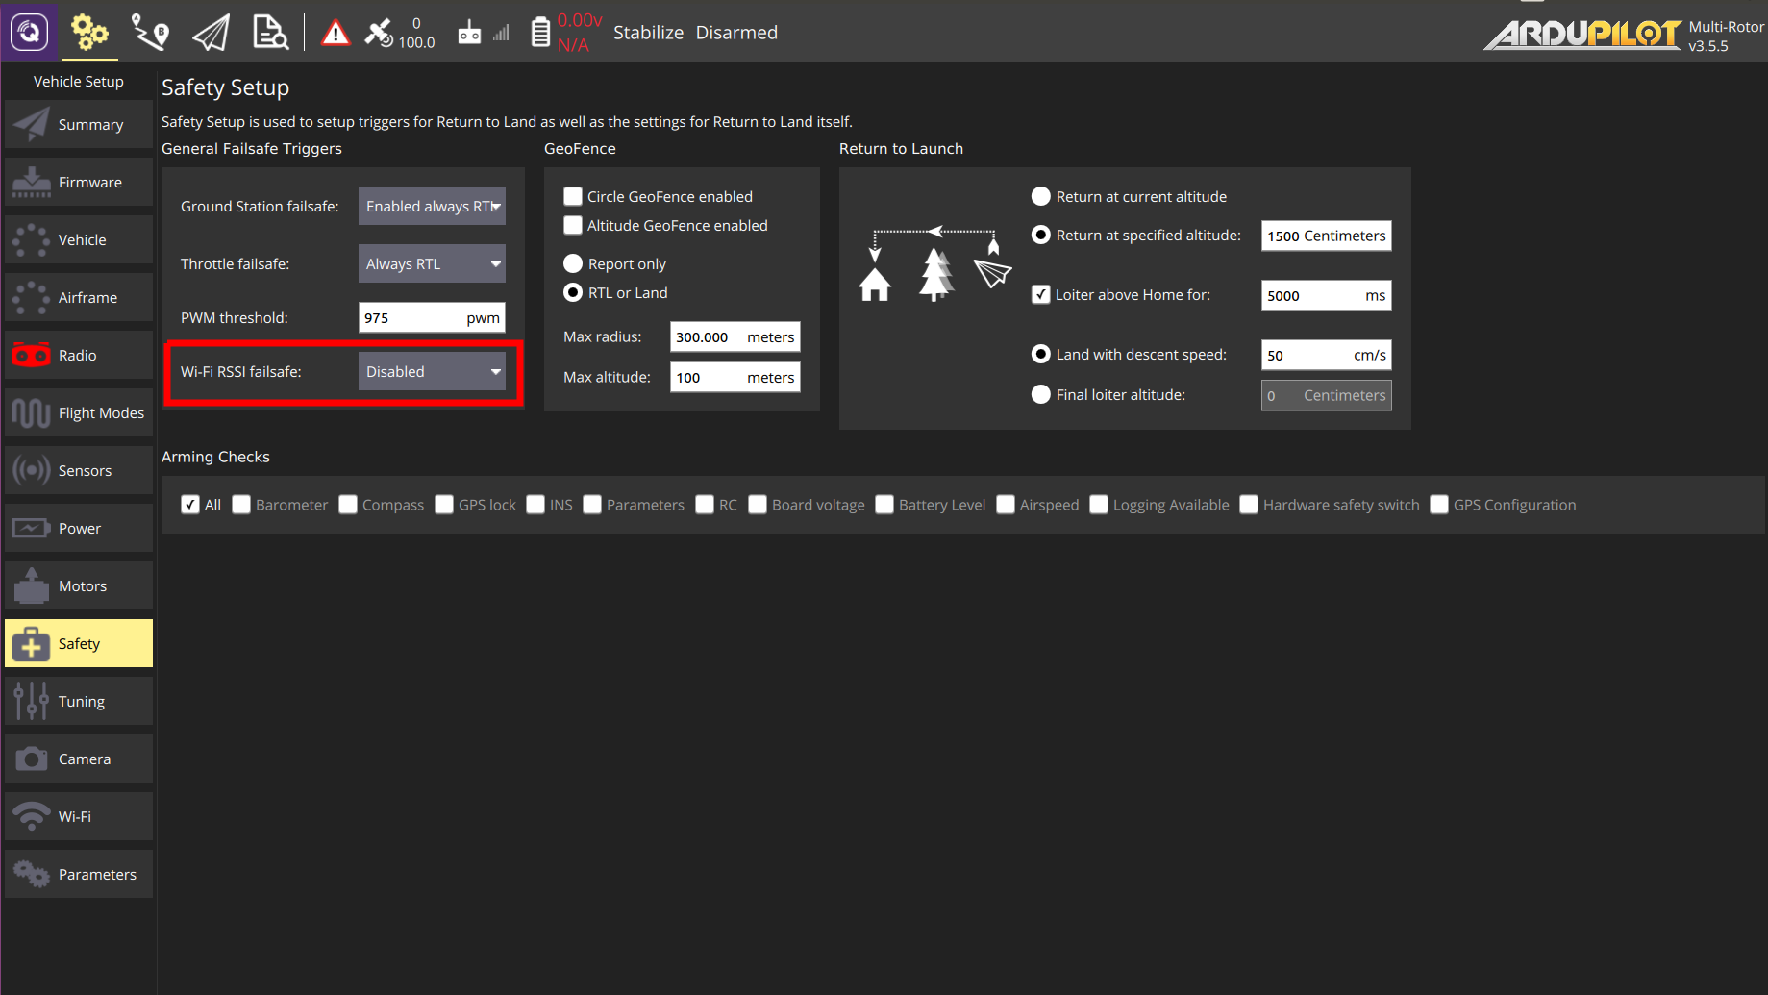Open the Firmware setup page
1768x995 pixels.
click(79, 182)
